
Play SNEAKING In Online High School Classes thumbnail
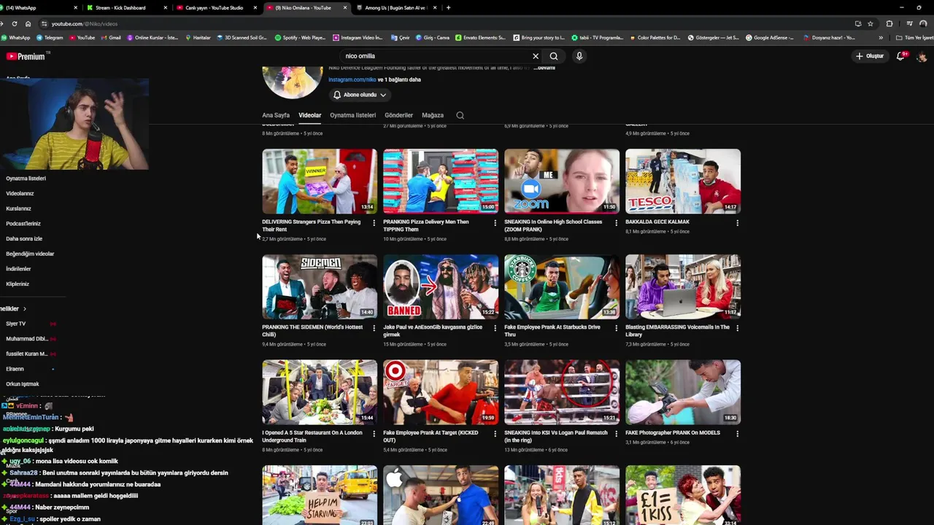tap(562, 182)
